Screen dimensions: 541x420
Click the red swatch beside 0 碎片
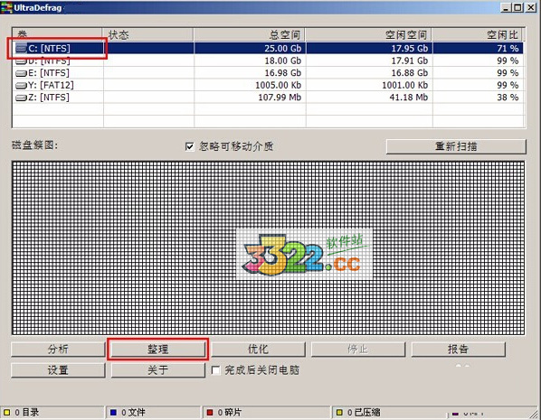pos(209,413)
